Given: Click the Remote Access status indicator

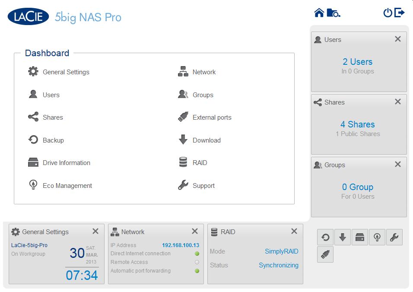Looking at the screenshot, I should click(x=197, y=262).
